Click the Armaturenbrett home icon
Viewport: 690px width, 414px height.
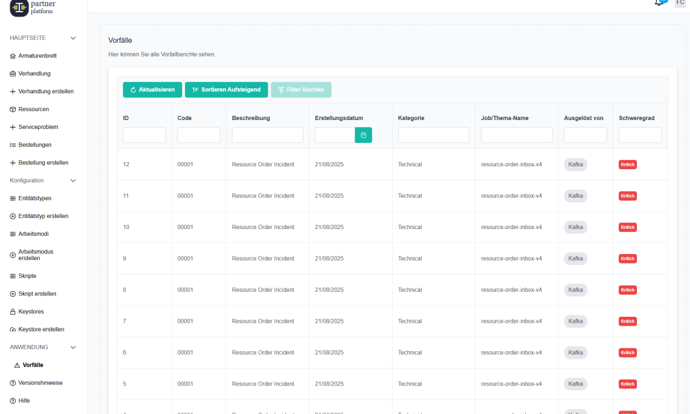coord(12,56)
